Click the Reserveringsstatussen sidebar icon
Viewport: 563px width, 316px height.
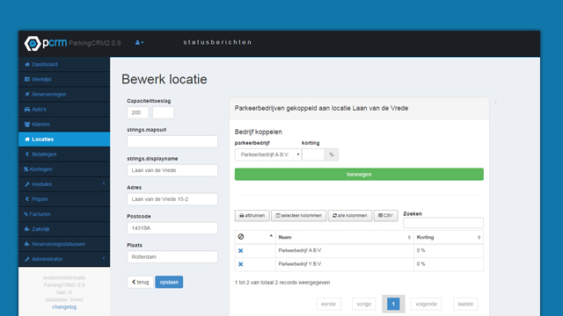click(x=27, y=244)
